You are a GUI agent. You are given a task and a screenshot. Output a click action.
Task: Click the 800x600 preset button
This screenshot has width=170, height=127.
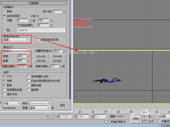pos(57,61)
